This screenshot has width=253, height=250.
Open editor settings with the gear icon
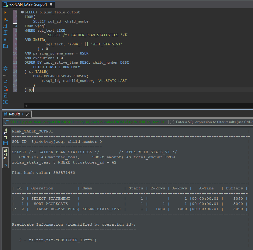click(x=5, y=69)
